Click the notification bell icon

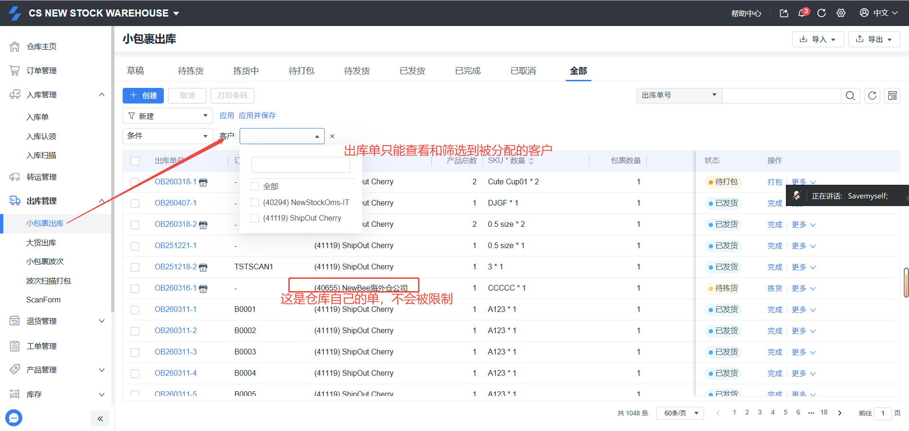(x=802, y=13)
